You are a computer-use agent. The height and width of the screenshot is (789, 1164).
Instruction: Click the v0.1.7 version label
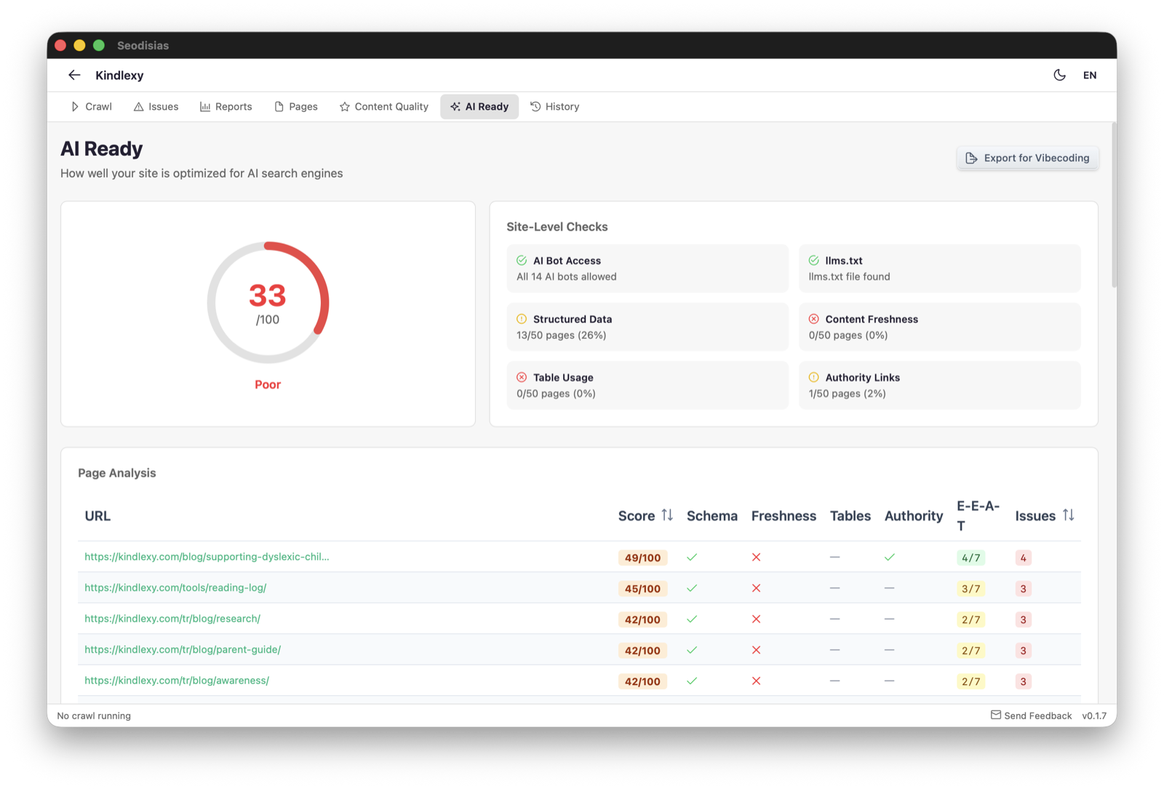(1093, 716)
